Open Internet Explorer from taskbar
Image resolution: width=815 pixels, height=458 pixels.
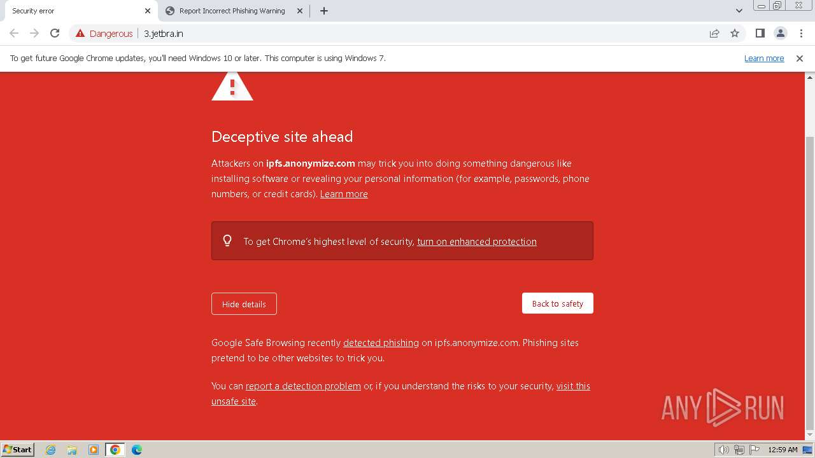[51, 450]
